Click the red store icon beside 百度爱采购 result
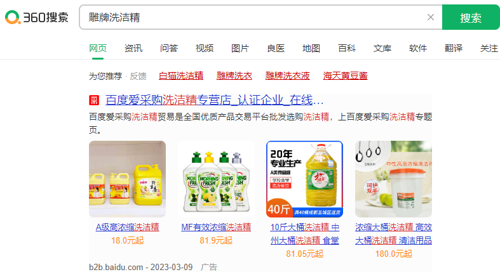The image size is (500, 272). coord(94,100)
